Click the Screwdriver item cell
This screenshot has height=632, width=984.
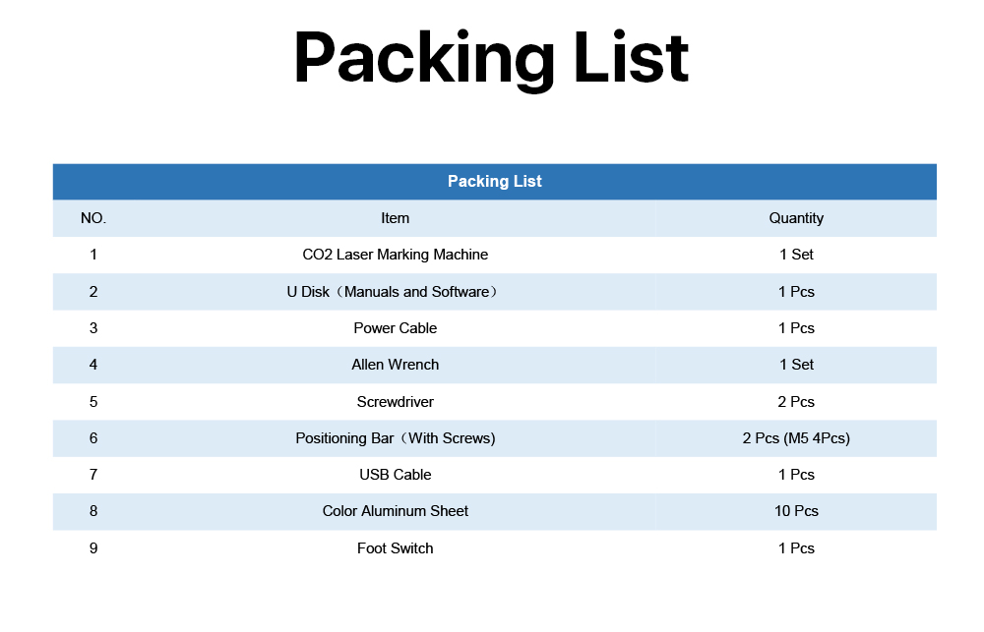point(396,402)
